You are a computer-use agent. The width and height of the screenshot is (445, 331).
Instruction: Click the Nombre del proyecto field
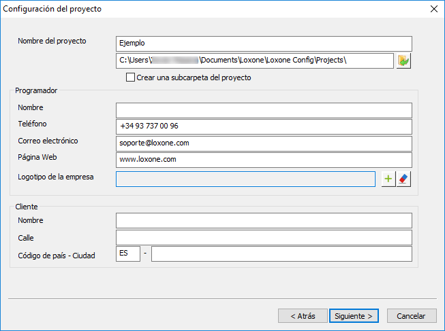[264, 43]
